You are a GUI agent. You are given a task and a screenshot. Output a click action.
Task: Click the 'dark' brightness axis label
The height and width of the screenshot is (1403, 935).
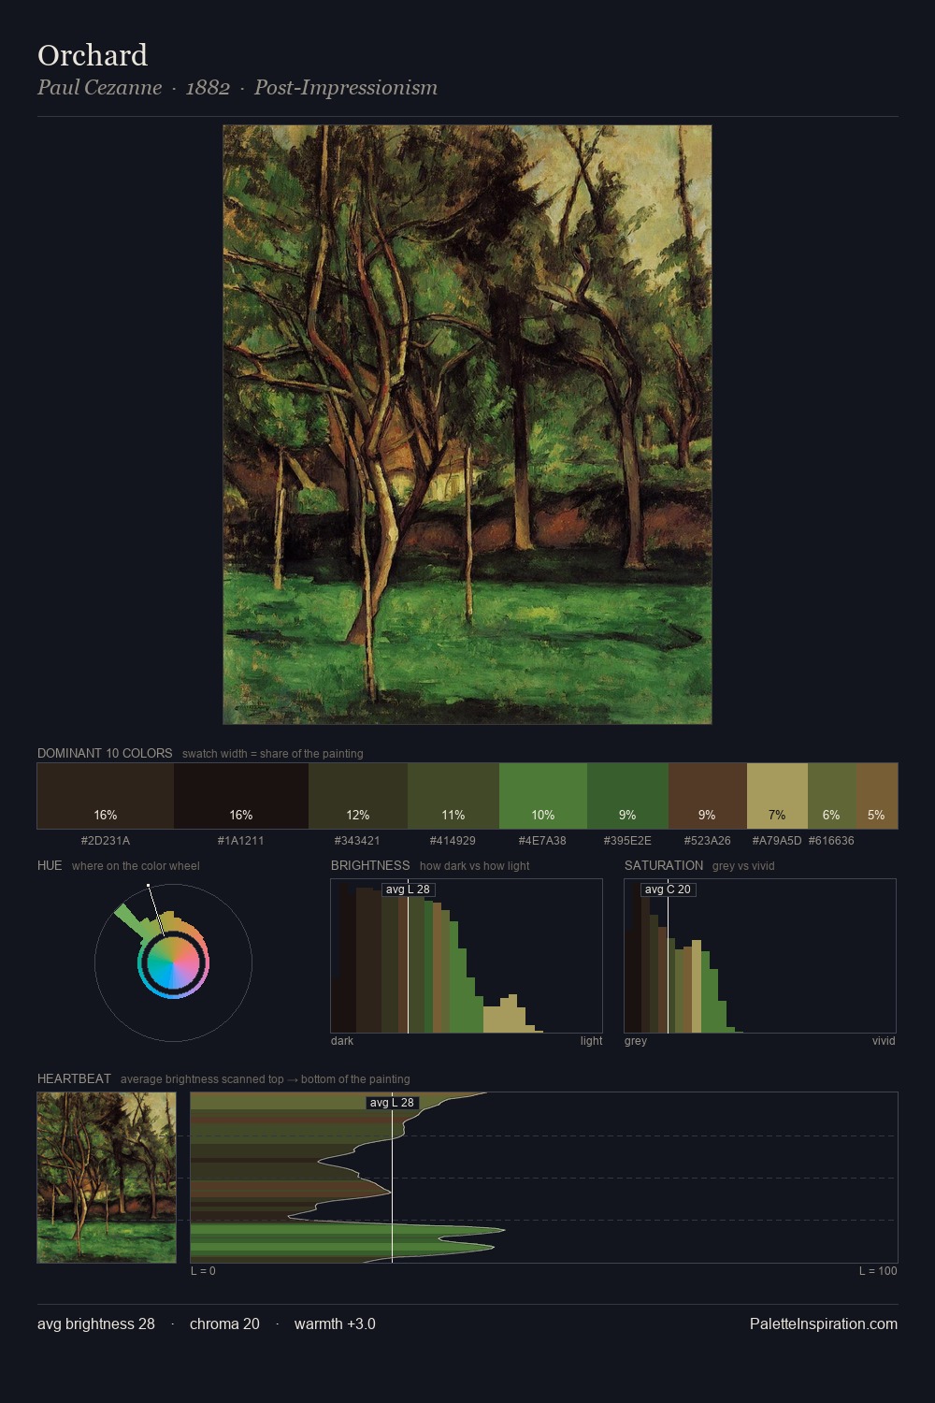tap(342, 1041)
